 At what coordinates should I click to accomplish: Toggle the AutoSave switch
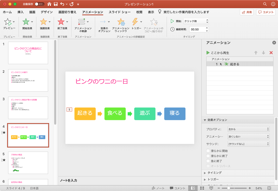(39, 4)
